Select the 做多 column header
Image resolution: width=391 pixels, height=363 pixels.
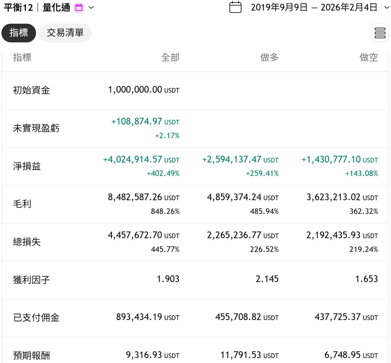point(269,57)
